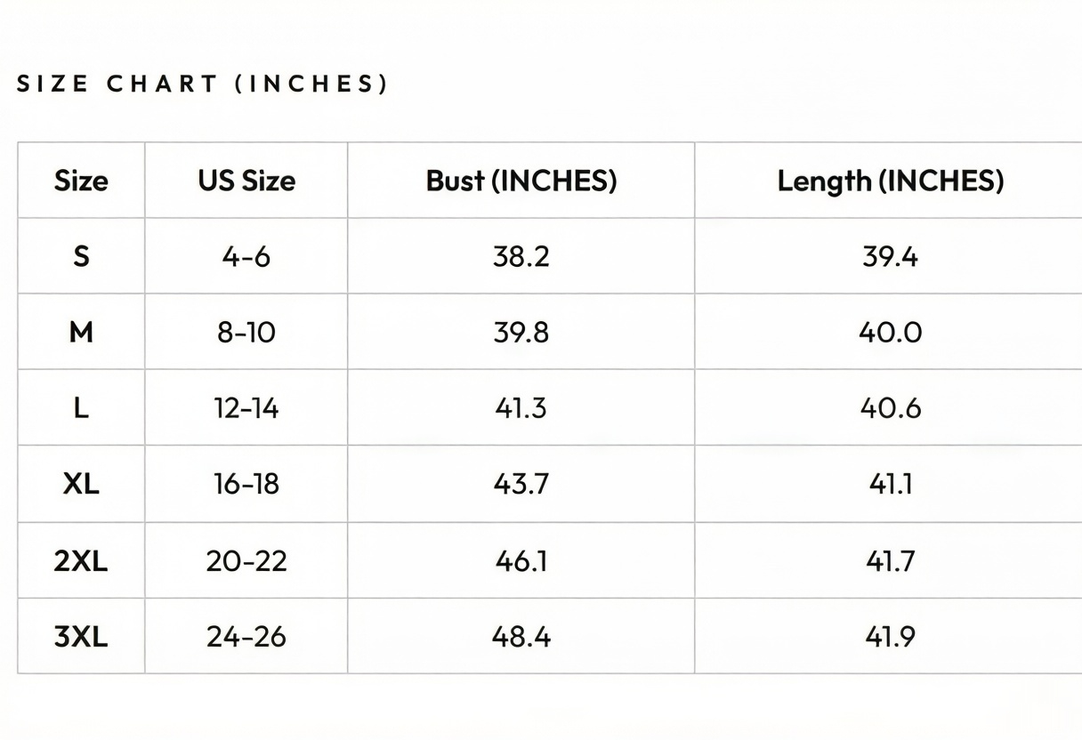Select the XL size row label

81,484
